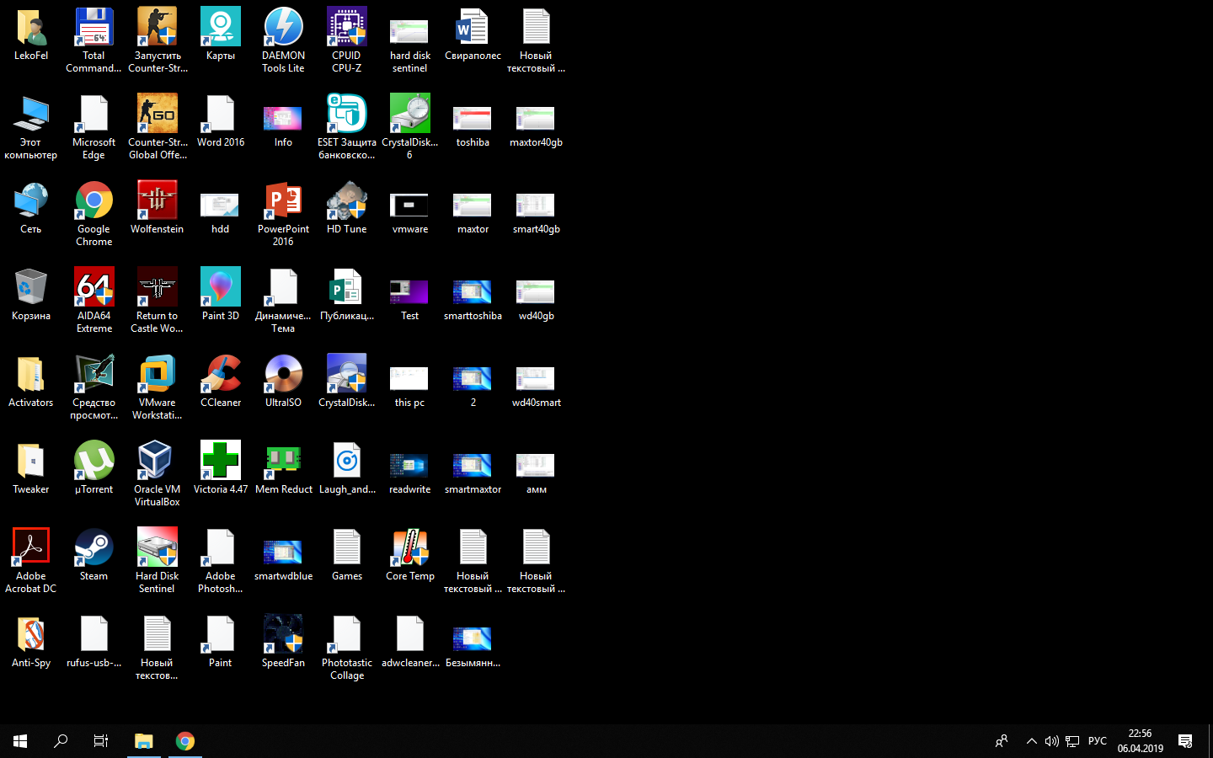Click the HD Tune shortcut
The image size is (1213, 758).
click(346, 202)
